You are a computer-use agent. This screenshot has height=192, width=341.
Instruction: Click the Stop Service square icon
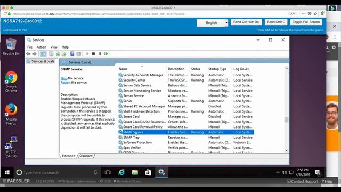click(x=94, y=54)
